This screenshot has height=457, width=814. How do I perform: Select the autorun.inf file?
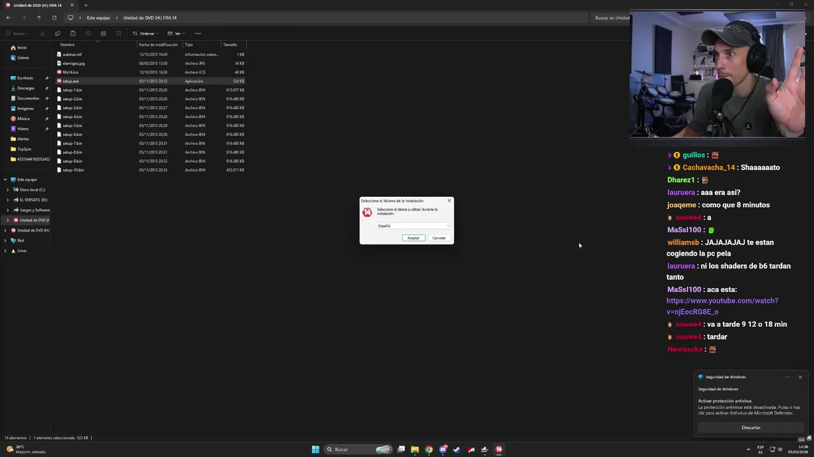click(x=150, y=55)
